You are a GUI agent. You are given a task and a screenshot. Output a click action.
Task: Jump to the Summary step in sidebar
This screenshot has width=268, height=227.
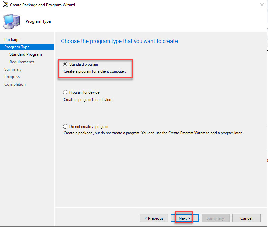tap(13, 69)
